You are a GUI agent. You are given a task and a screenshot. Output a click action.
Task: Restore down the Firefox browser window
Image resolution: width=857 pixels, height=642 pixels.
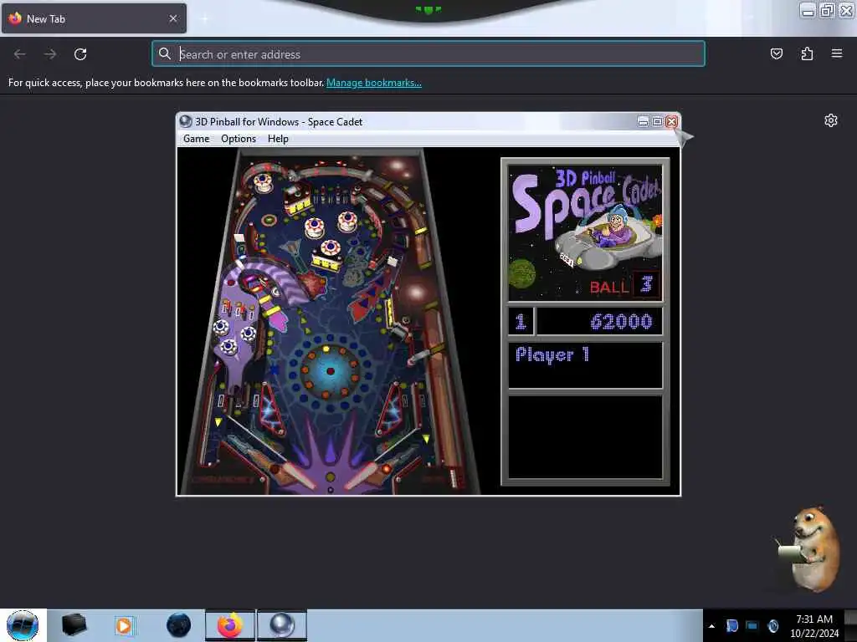827,10
